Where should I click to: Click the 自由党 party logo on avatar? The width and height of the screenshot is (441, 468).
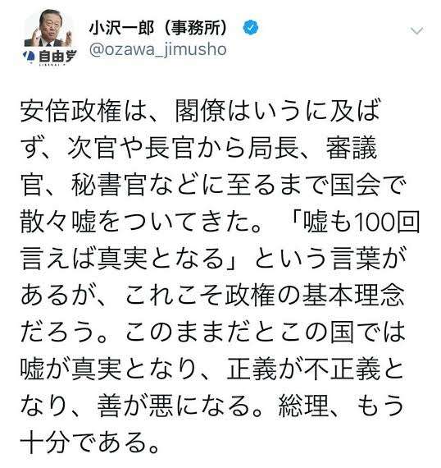click(49, 57)
